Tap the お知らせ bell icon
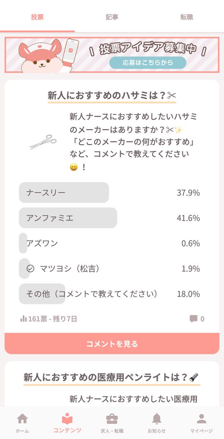Image resolution: width=224 pixels, height=439 pixels. click(x=156, y=419)
